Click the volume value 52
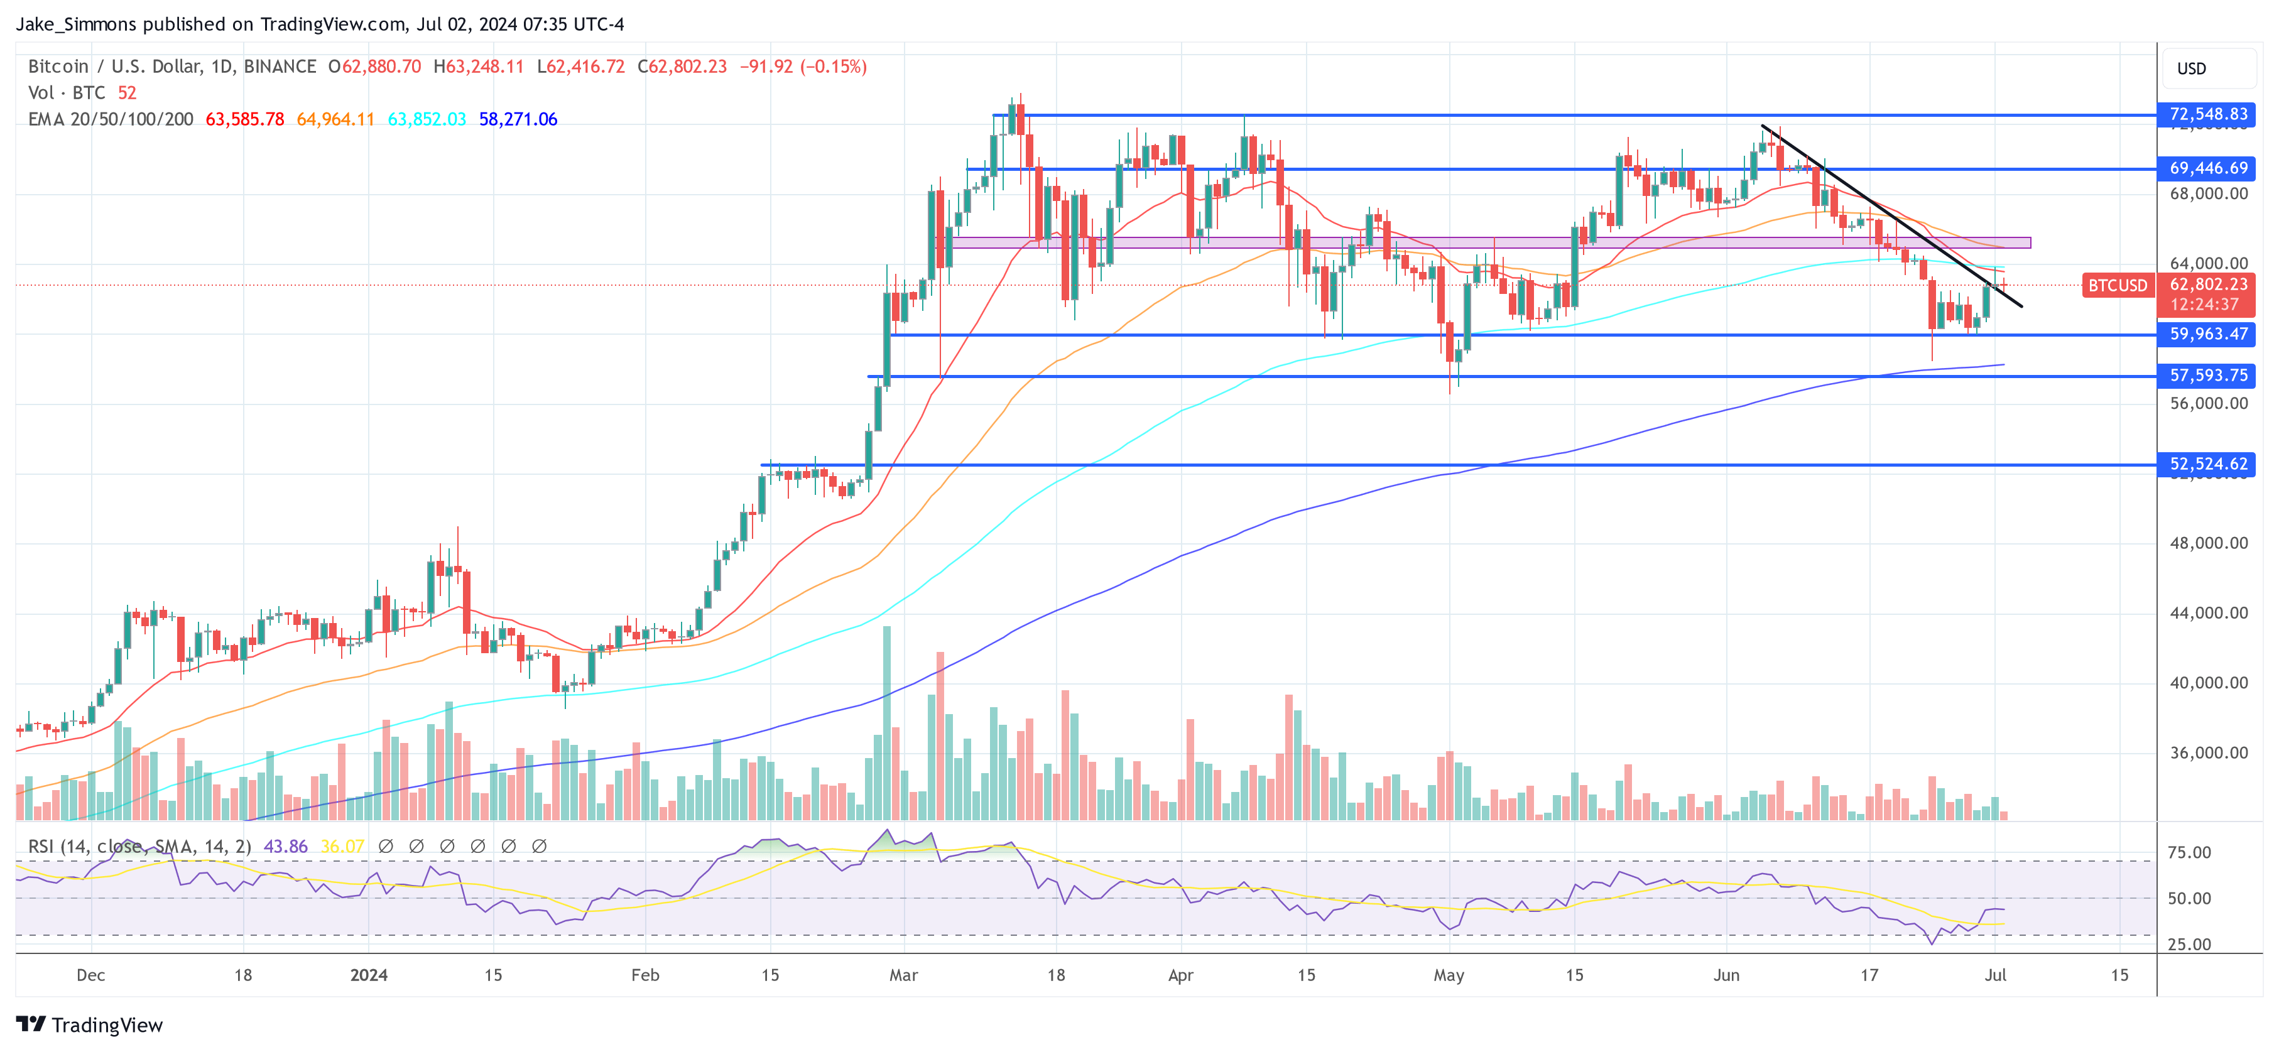 [x=128, y=93]
